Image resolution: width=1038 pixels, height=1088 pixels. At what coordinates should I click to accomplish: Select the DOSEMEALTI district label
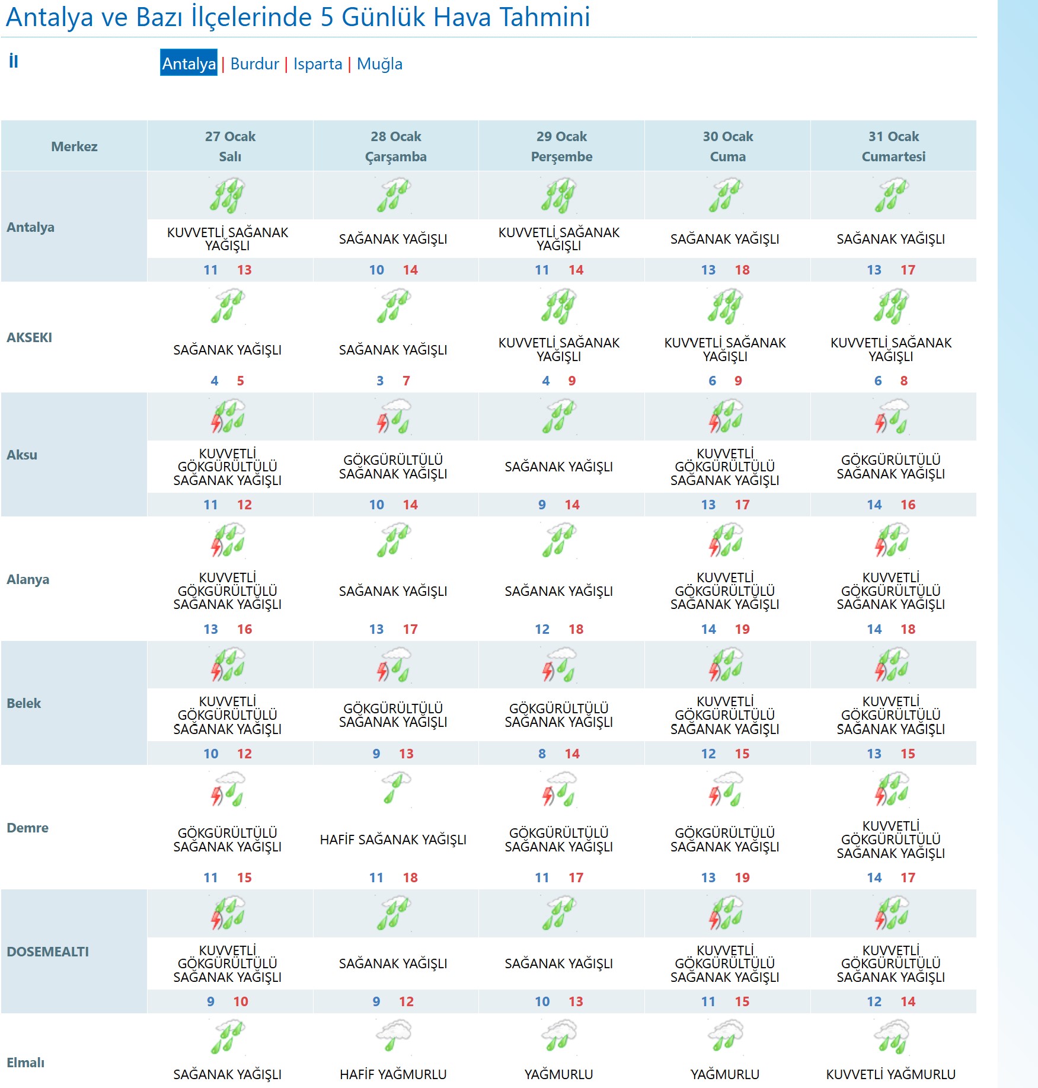click(48, 952)
